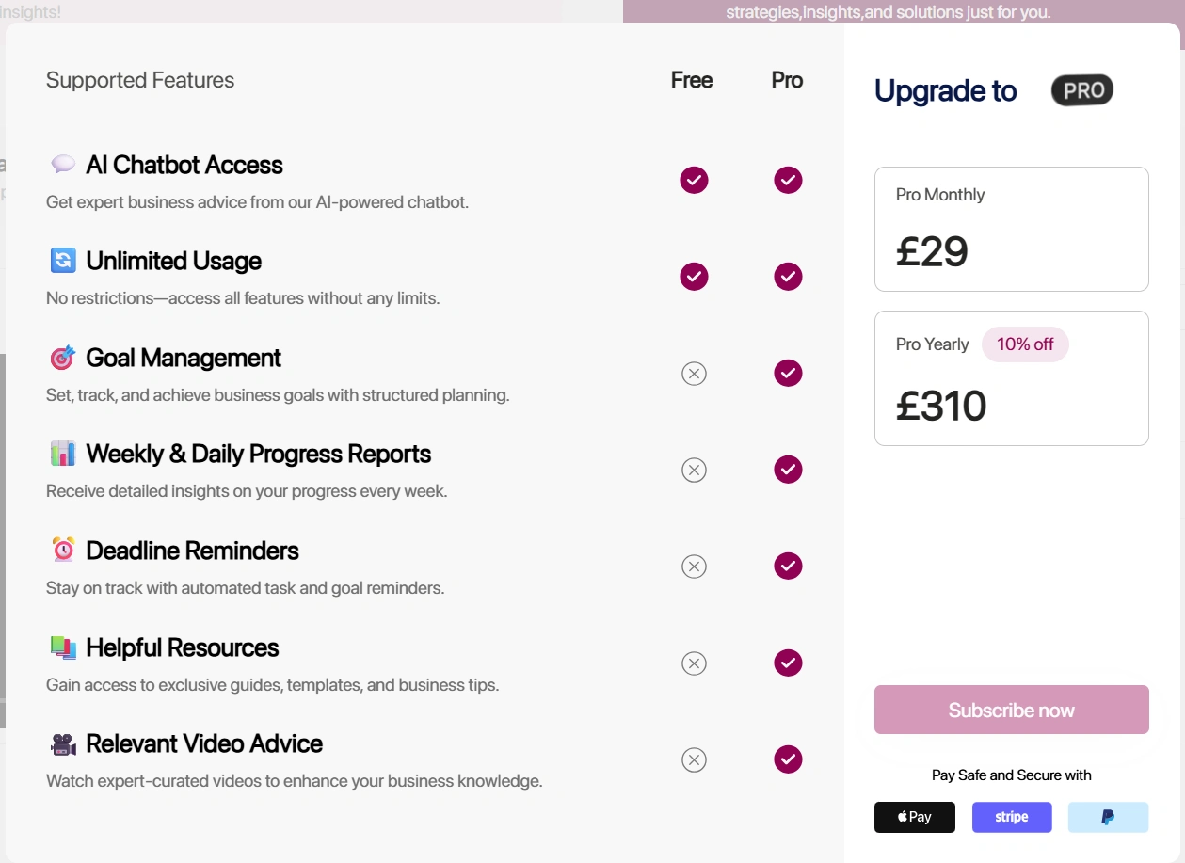1185x863 pixels.
Task: Click the Free checkmark for AI Chatbot Access
Action: 694,180
